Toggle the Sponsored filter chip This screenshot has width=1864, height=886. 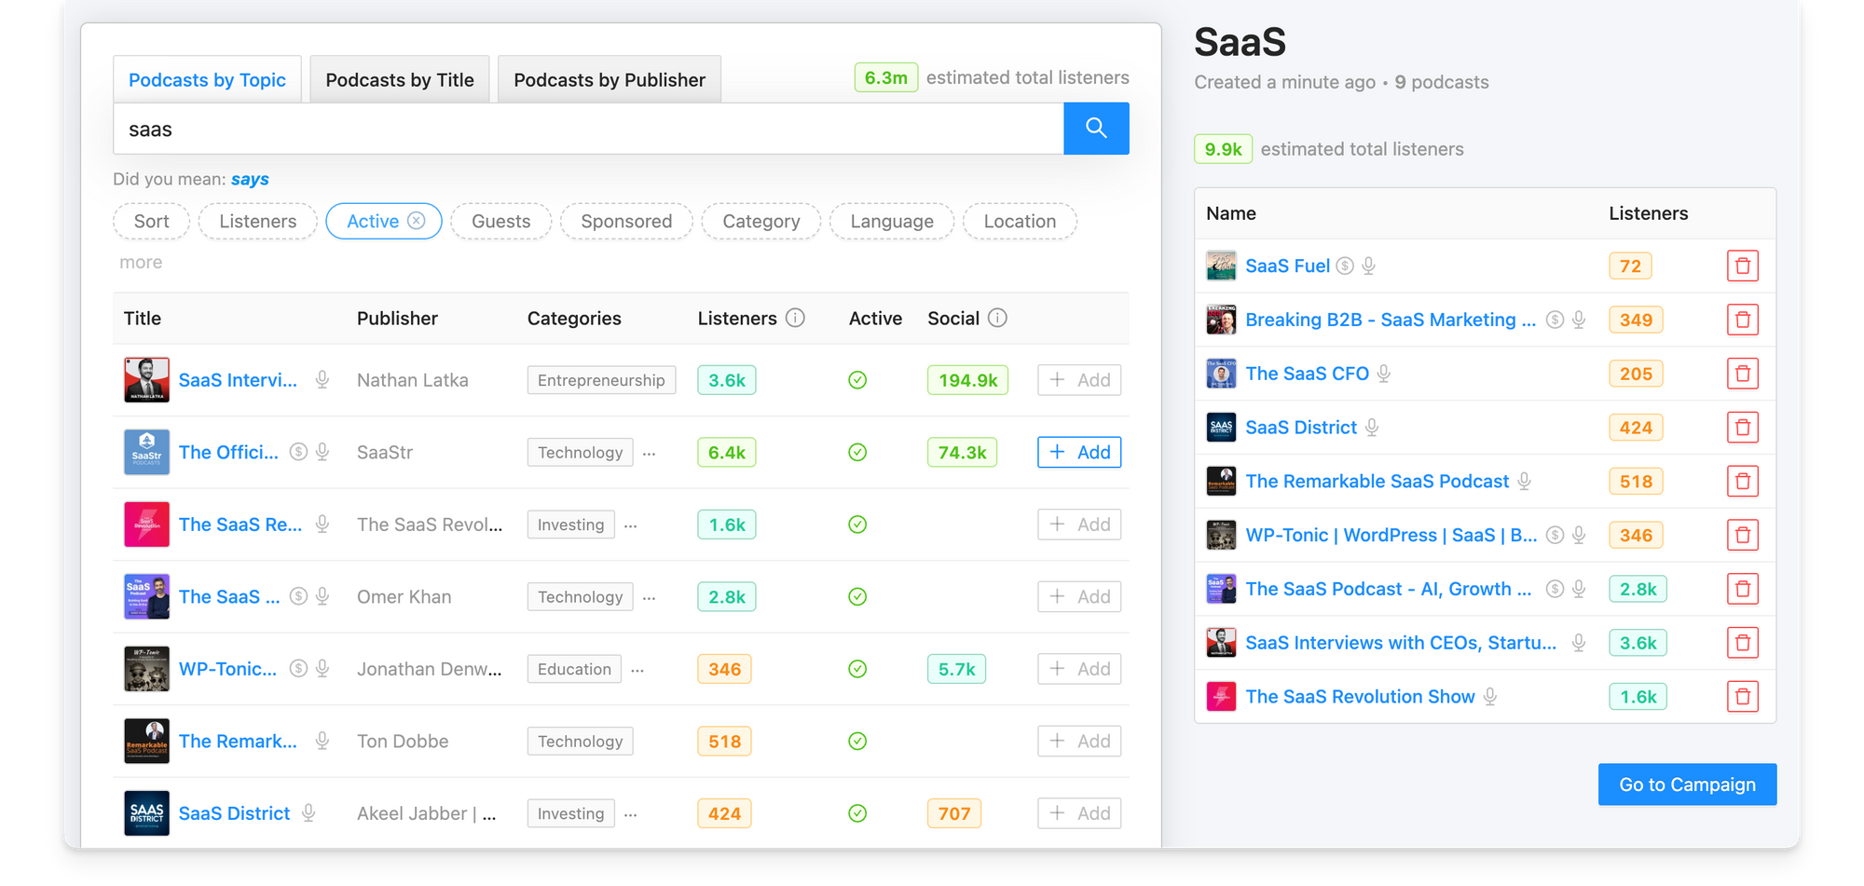point(626,222)
